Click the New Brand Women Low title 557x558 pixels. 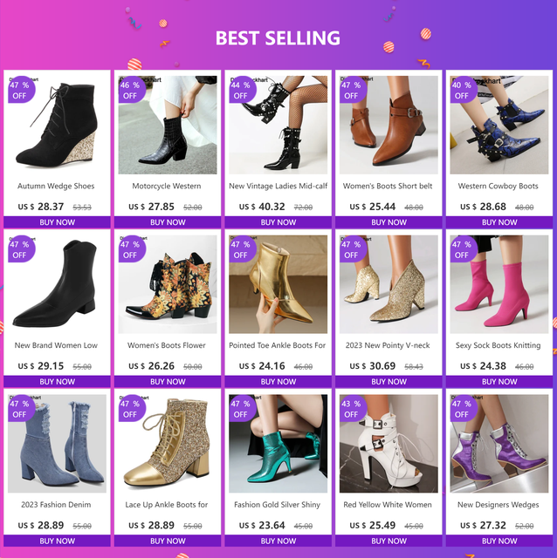(56, 345)
